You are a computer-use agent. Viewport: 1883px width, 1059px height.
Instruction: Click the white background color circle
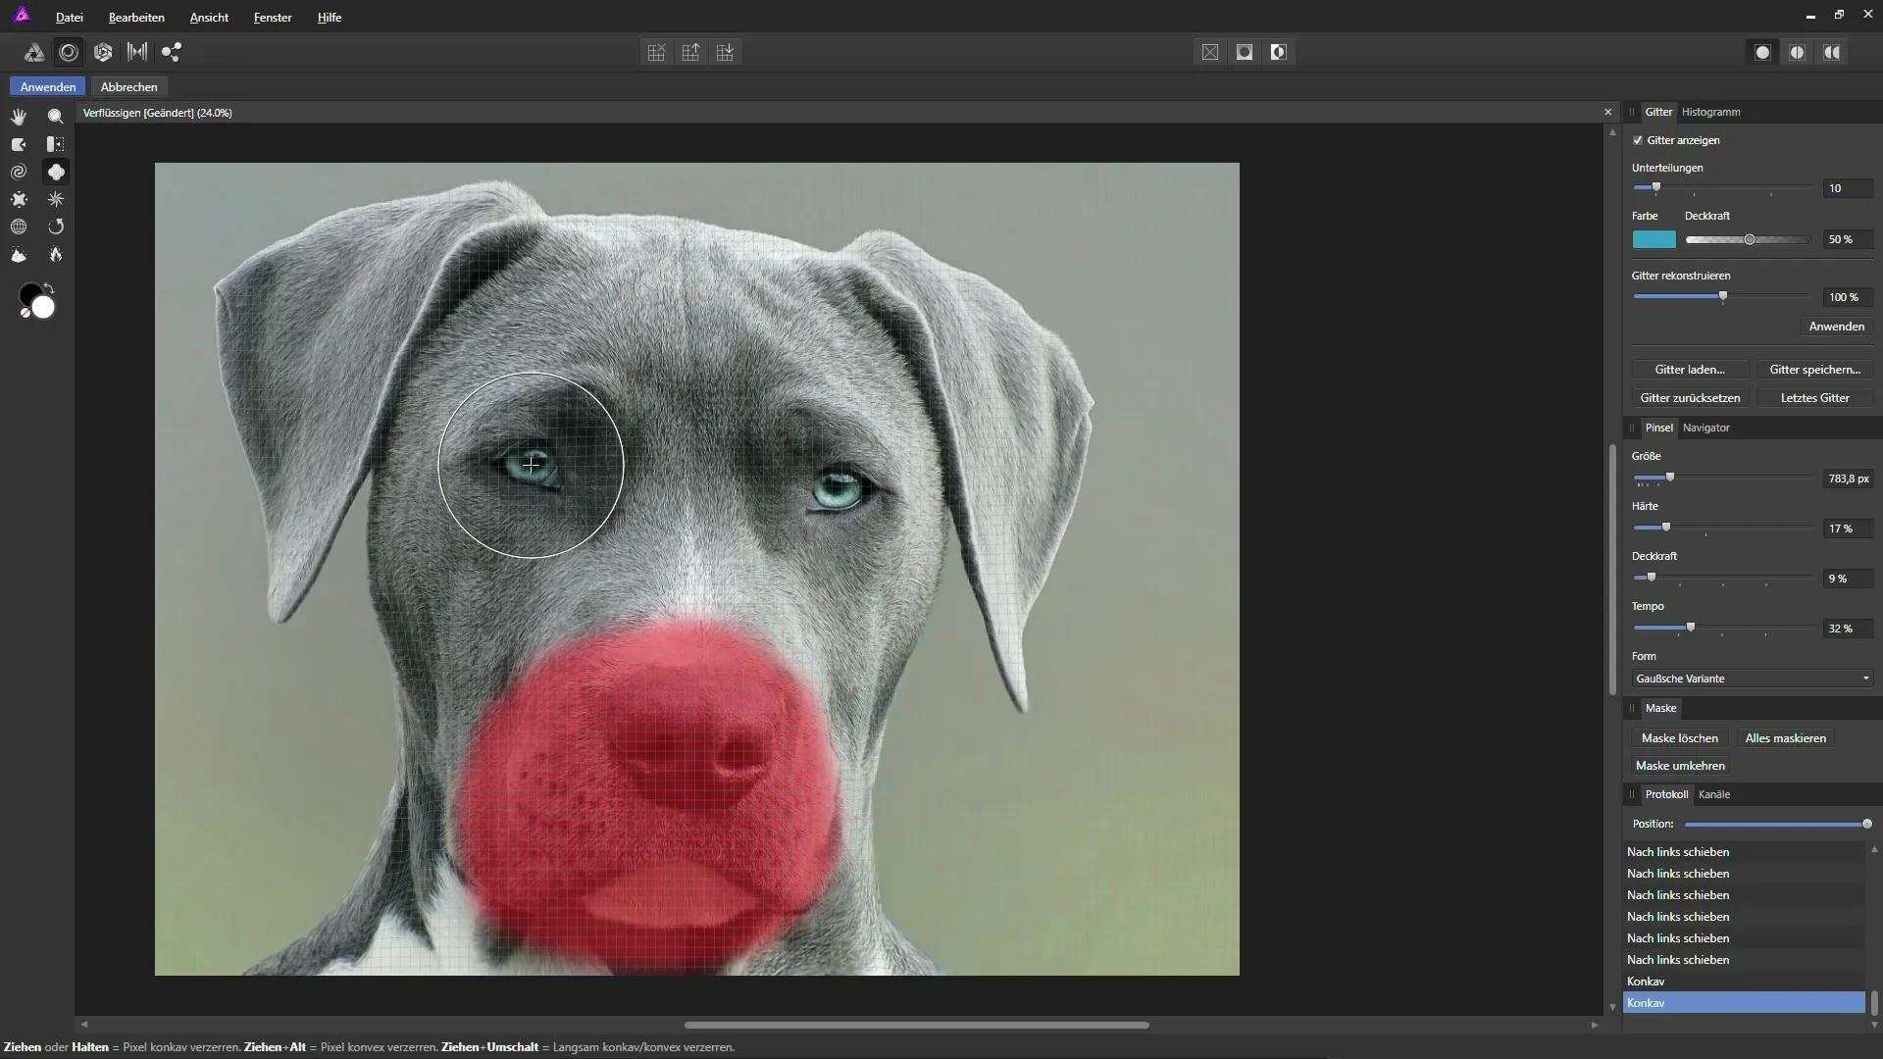pos(43,308)
